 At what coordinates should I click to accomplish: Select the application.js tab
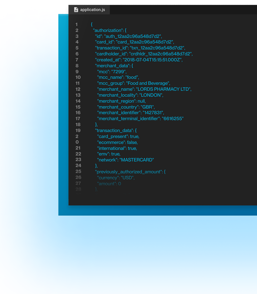[x=89, y=9]
